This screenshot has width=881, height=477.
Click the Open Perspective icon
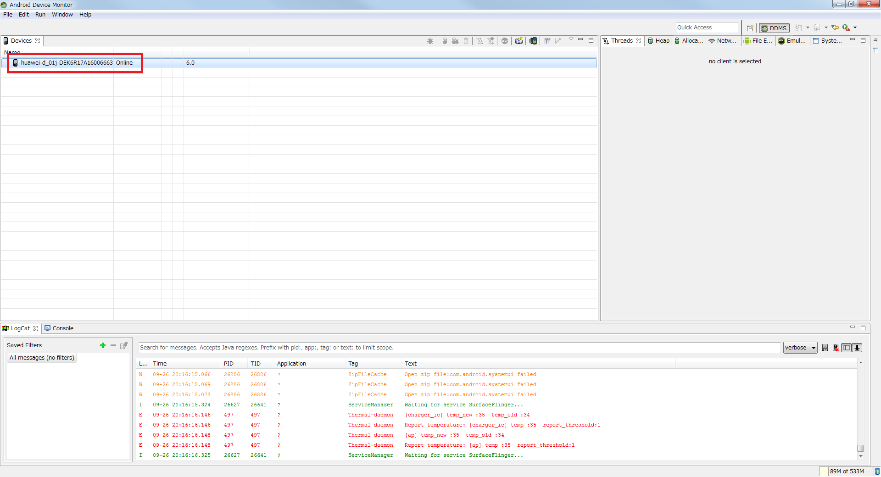click(x=750, y=28)
